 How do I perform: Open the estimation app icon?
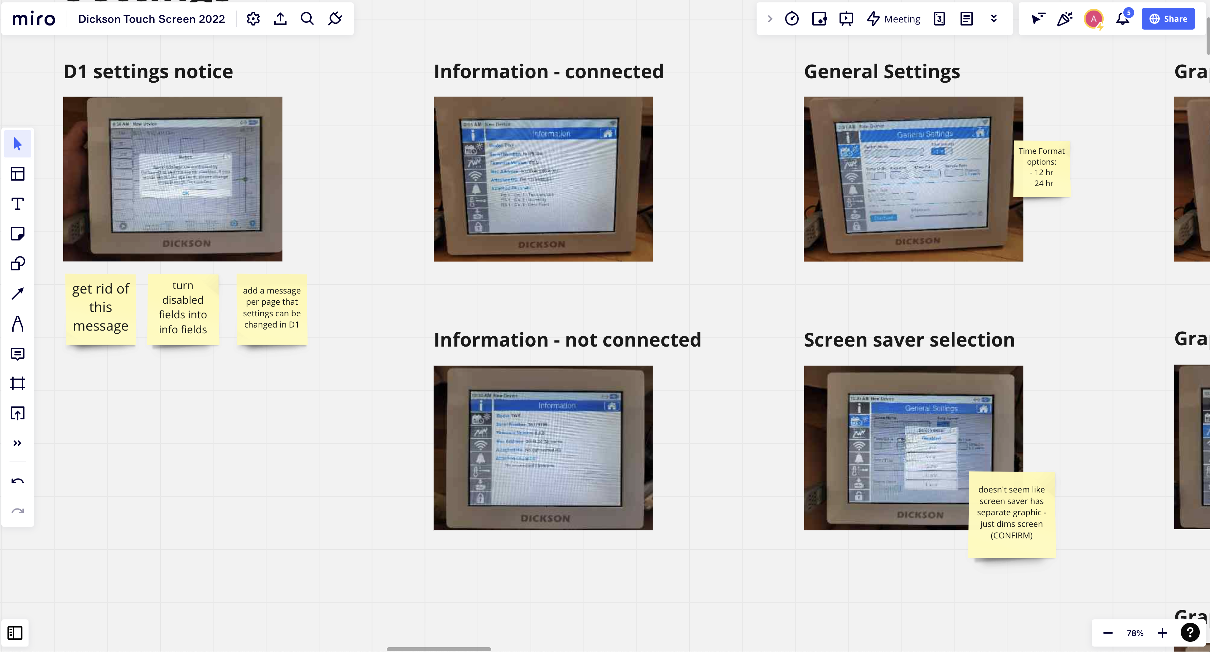pyautogui.click(x=939, y=19)
